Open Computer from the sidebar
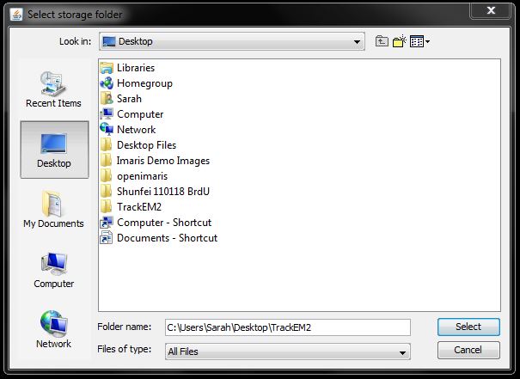520x379 pixels. (53, 270)
